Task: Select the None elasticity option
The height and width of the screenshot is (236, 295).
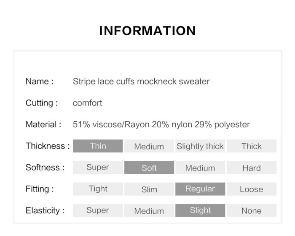Action: [x=252, y=210]
